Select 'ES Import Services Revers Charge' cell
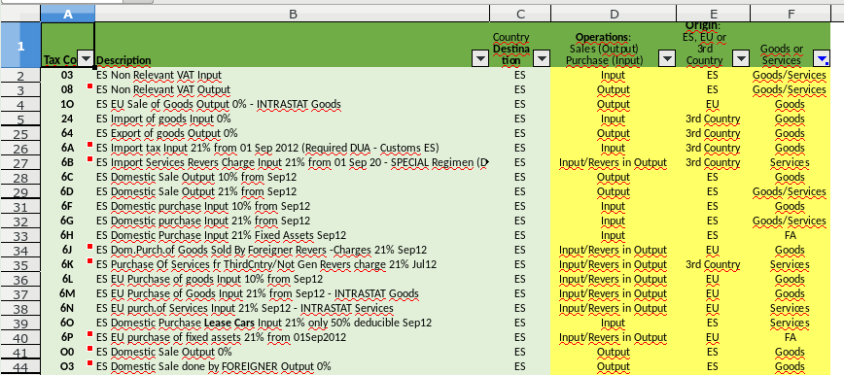 pyautogui.click(x=293, y=162)
